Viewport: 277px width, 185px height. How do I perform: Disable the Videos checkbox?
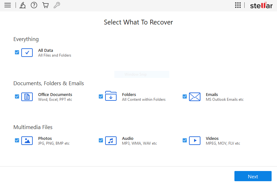pyautogui.click(x=185, y=140)
